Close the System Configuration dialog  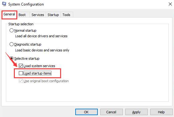pos(170,4)
